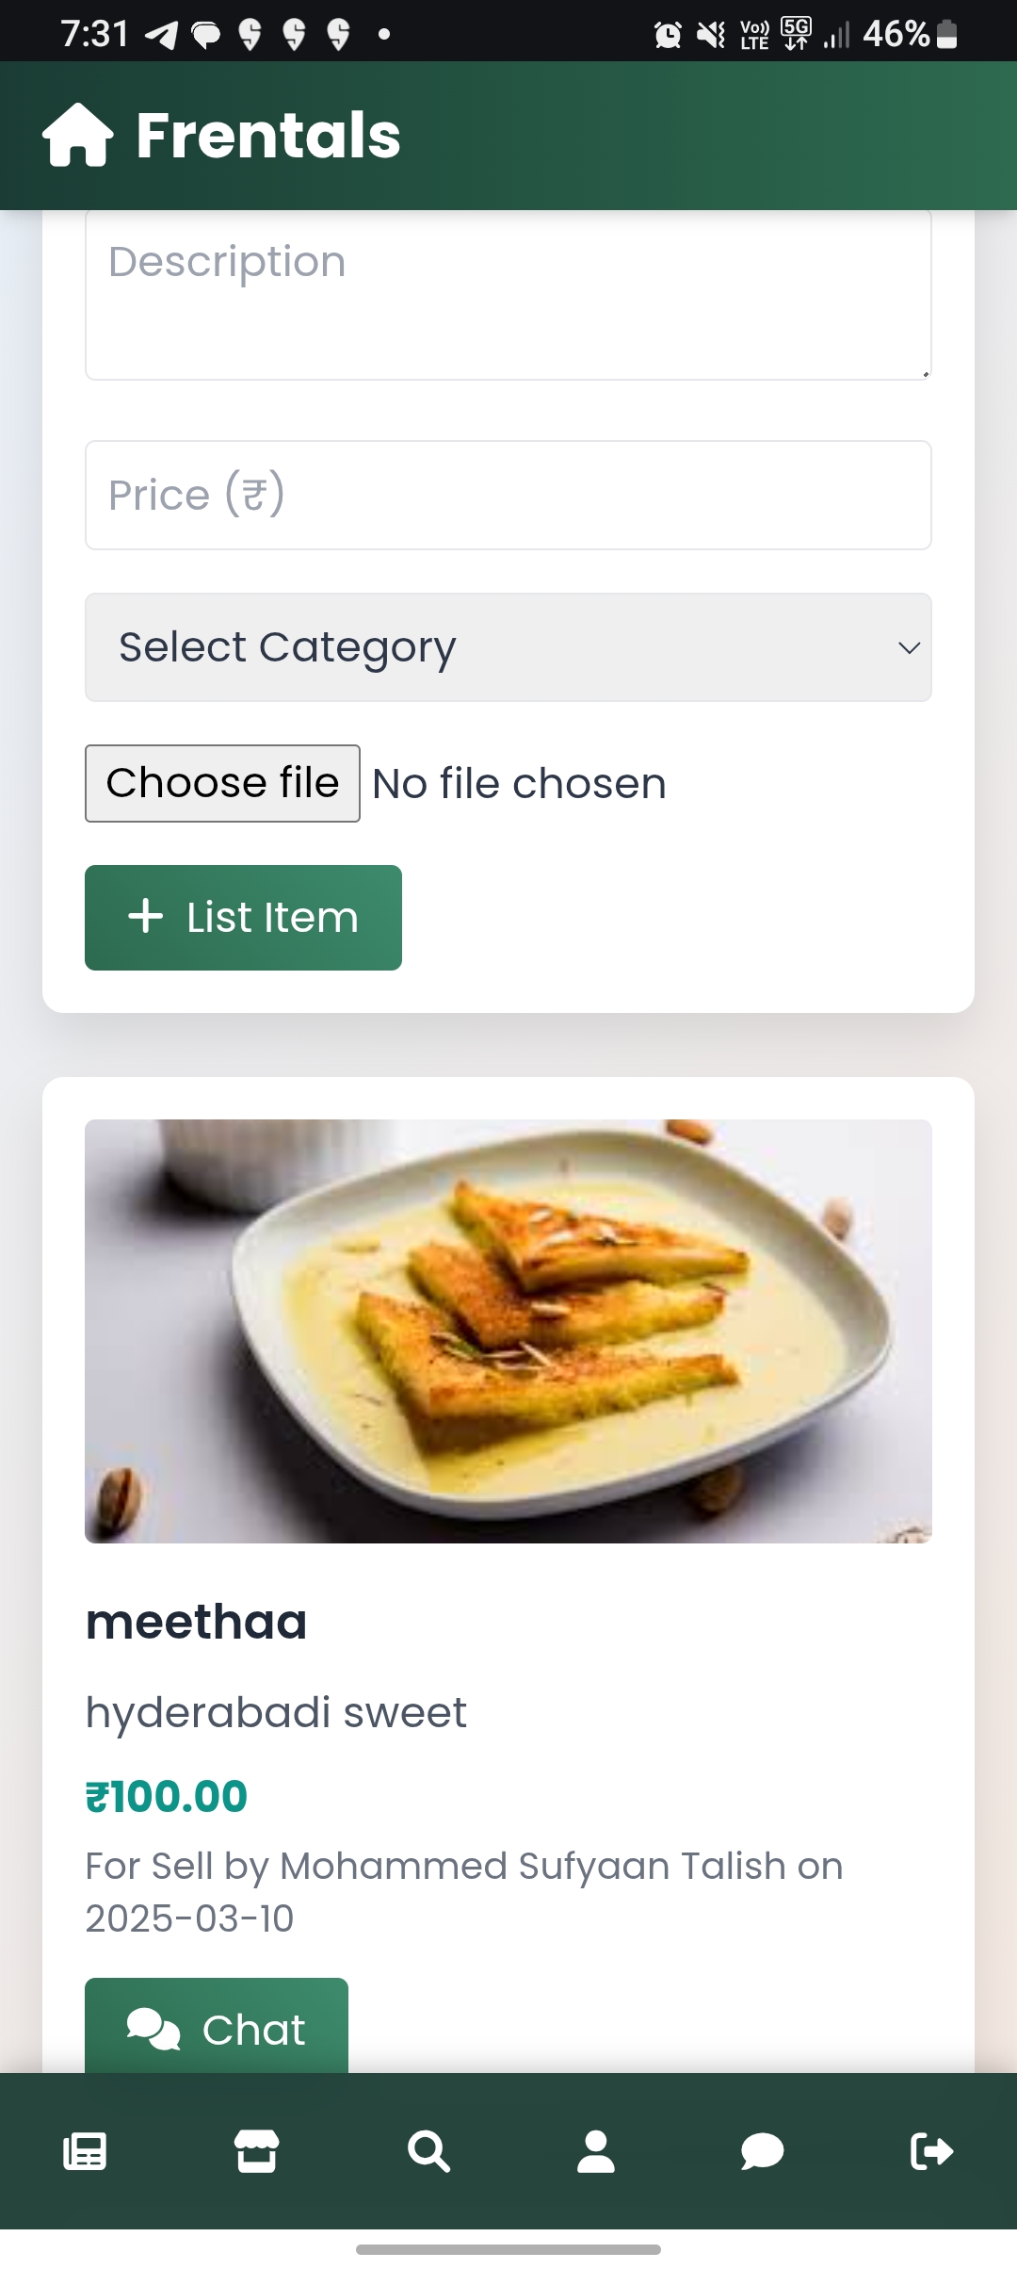Tap the search magnifier in bottom bar

click(428, 2151)
